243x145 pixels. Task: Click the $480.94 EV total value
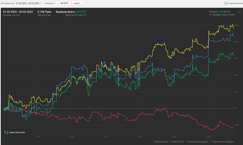click(x=82, y=15)
